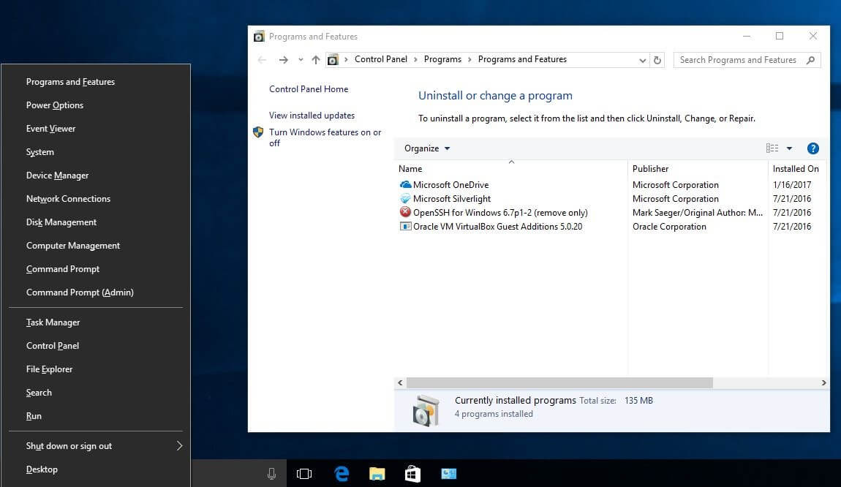The height and width of the screenshot is (487, 841).
Task: Click the forward navigation arrow
Action: point(283,60)
